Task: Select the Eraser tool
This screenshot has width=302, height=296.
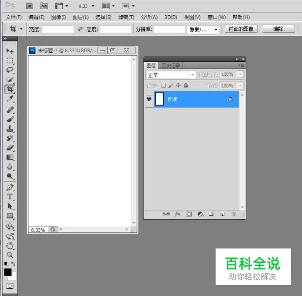Action: pyautogui.click(x=10, y=148)
